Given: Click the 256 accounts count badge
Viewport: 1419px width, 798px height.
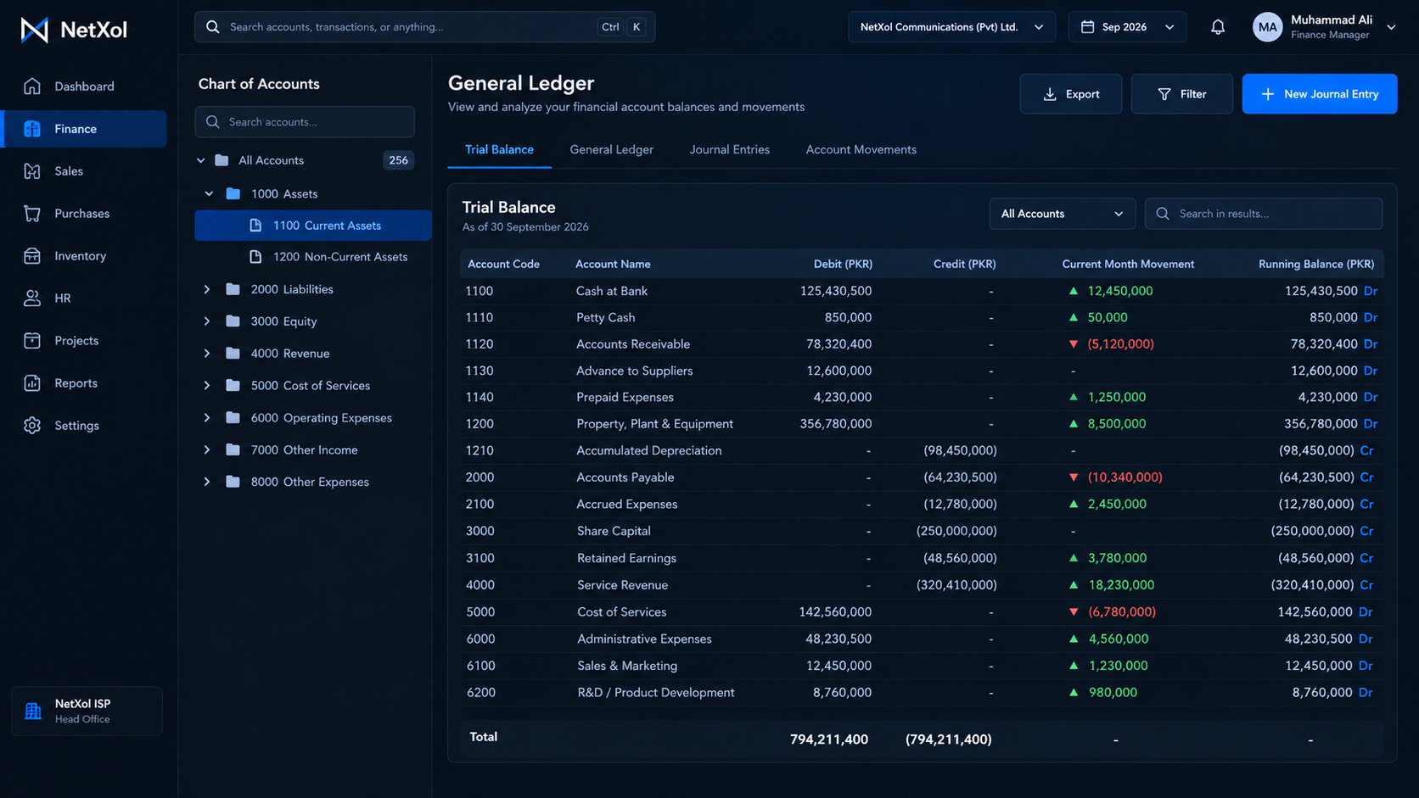Looking at the screenshot, I should coord(398,160).
